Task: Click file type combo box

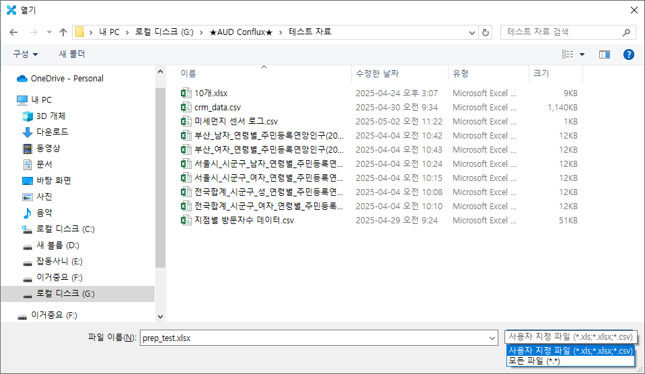Action: (x=570, y=337)
